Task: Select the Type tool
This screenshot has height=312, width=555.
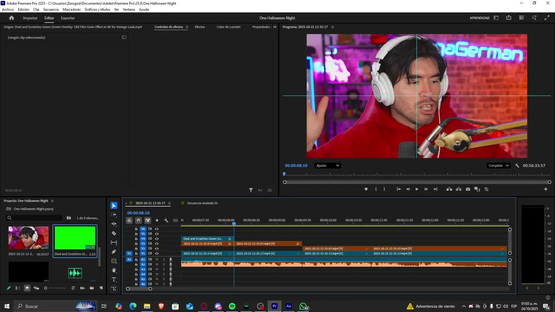Action: [x=114, y=279]
